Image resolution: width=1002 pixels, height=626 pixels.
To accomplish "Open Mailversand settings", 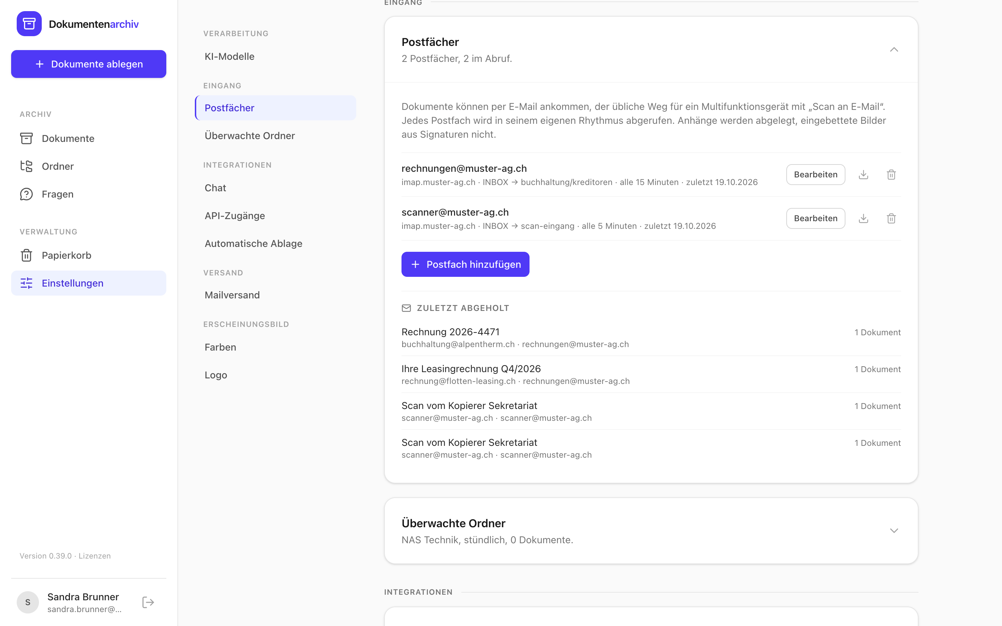I will 275,295.
